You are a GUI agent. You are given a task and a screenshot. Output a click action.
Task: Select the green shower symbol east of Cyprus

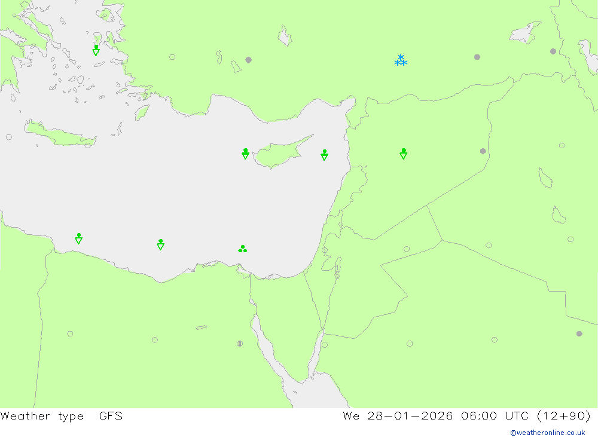click(325, 155)
